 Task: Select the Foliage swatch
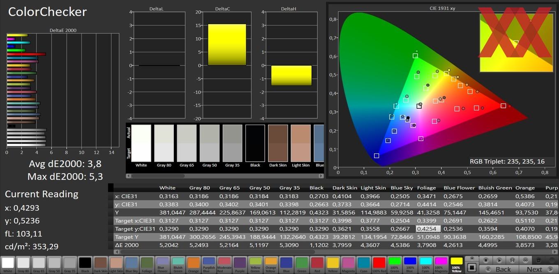click(x=147, y=265)
